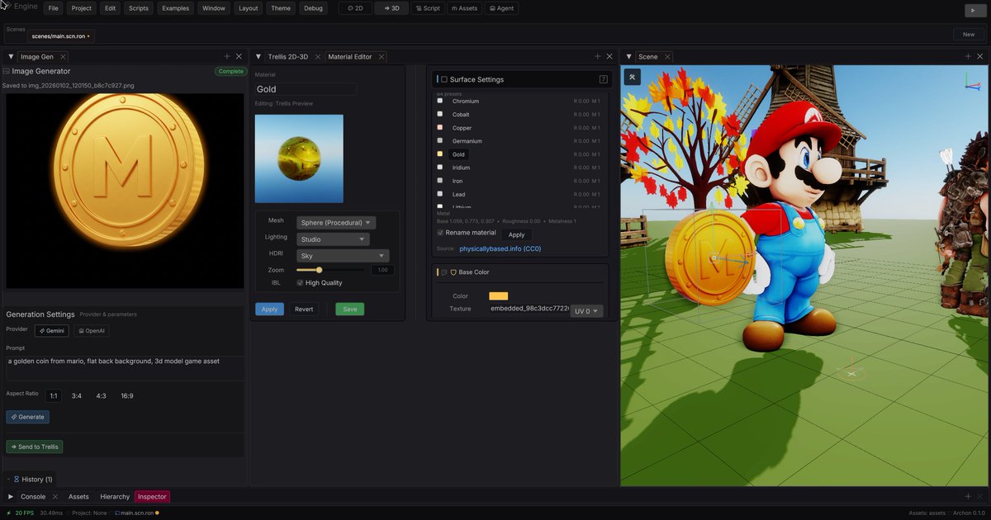Click the Revert button
991x520 pixels.
(304, 309)
